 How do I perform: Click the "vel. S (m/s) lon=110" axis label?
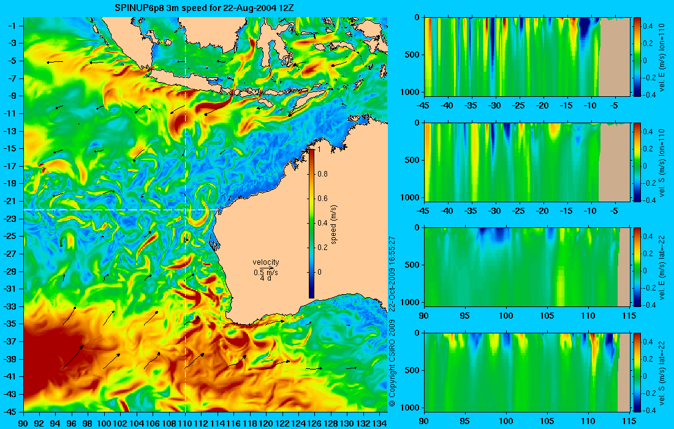point(662,164)
